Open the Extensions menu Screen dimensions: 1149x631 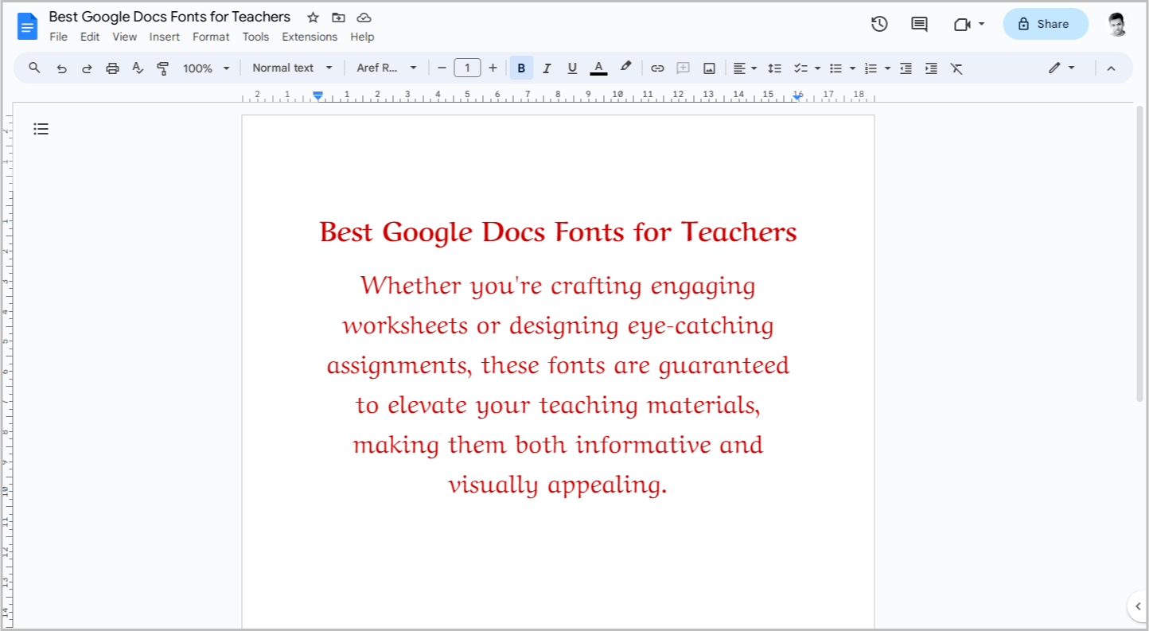tap(310, 37)
